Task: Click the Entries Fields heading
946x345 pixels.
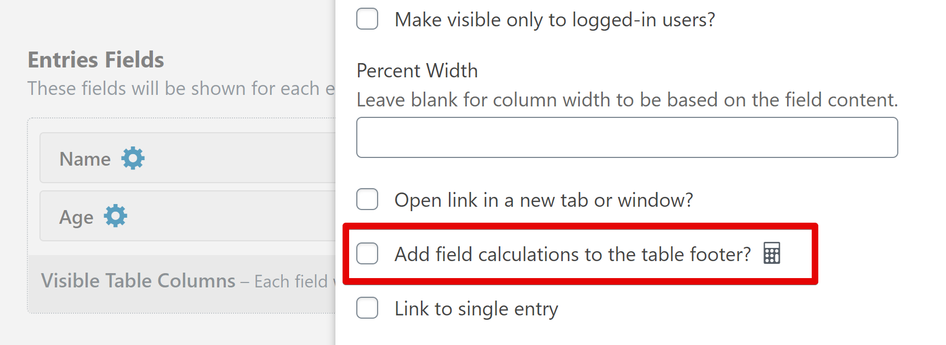Action: click(x=96, y=60)
